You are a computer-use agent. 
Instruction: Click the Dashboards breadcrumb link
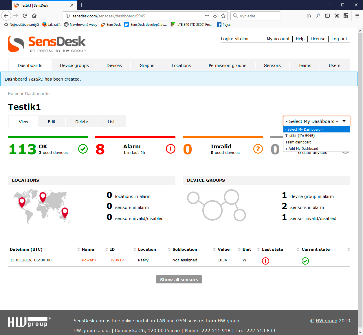pyautogui.click(x=37, y=94)
